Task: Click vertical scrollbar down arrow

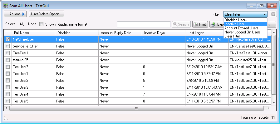Action: (x=274, y=103)
